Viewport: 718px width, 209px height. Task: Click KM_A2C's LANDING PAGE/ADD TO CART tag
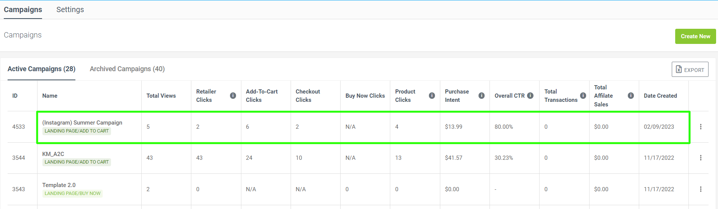point(77,162)
